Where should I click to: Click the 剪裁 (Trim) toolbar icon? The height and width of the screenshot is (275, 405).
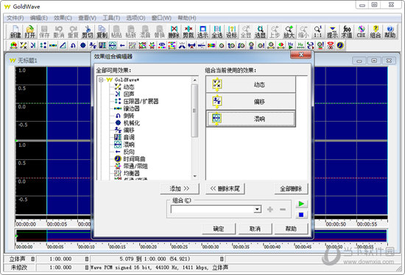pyautogui.click(x=189, y=32)
